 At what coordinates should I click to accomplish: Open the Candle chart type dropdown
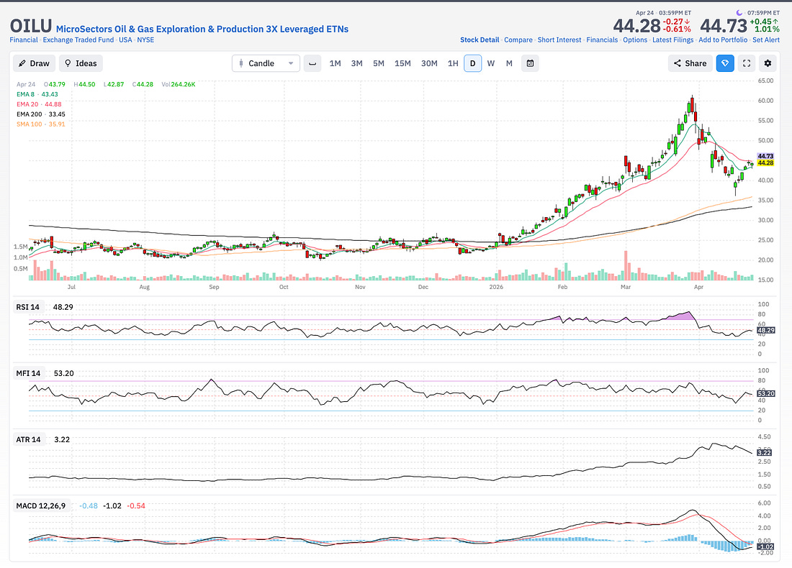(266, 63)
